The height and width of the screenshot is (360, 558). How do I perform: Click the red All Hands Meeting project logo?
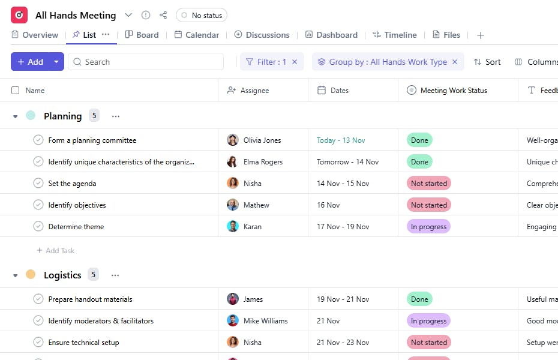click(x=19, y=15)
